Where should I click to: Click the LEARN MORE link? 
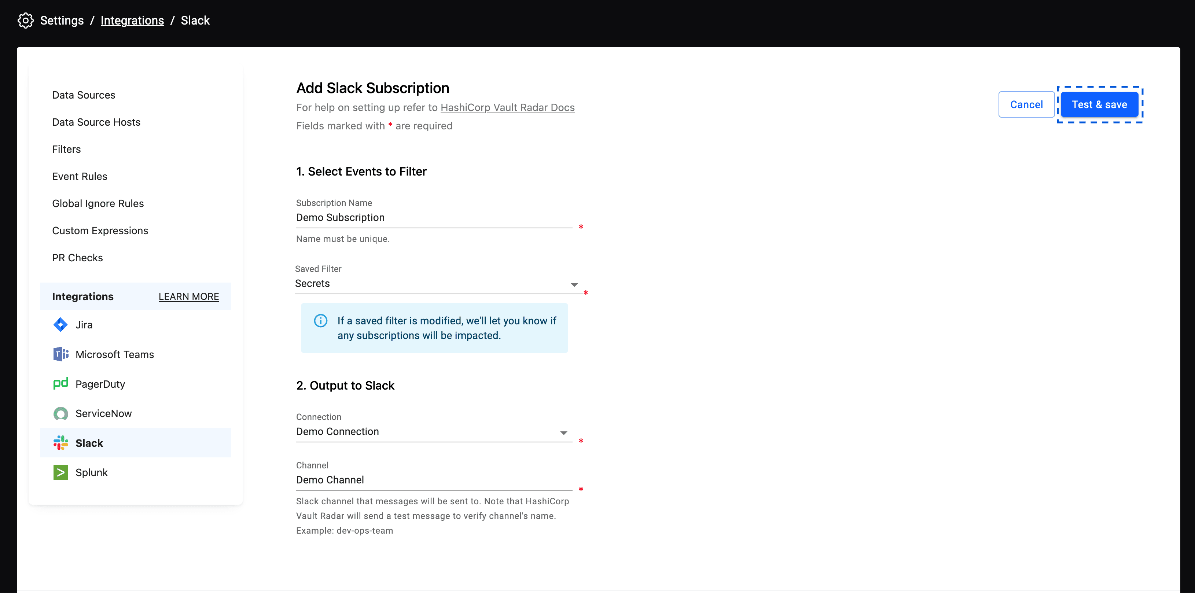pos(188,297)
